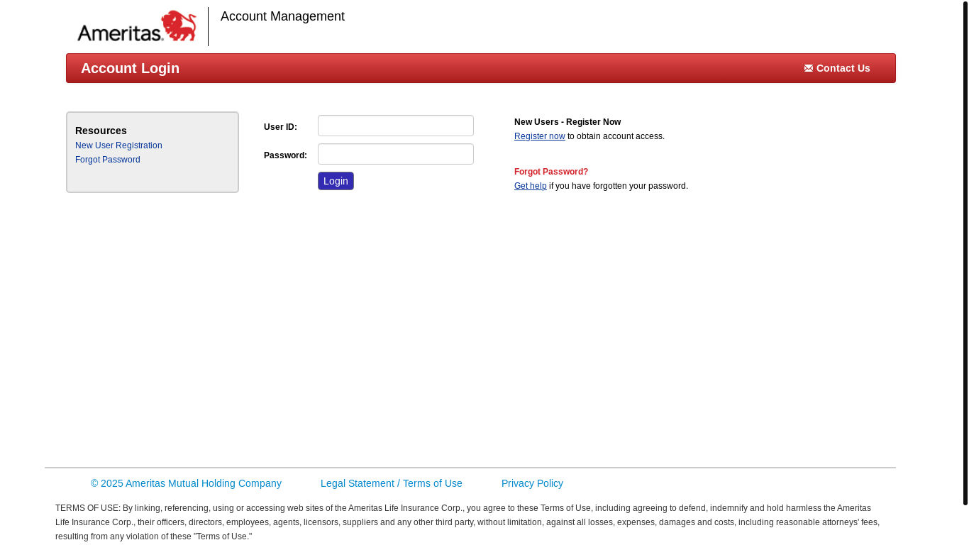Image resolution: width=969 pixels, height=545 pixels.
Task: Follow the Register now link
Action: click(540, 136)
